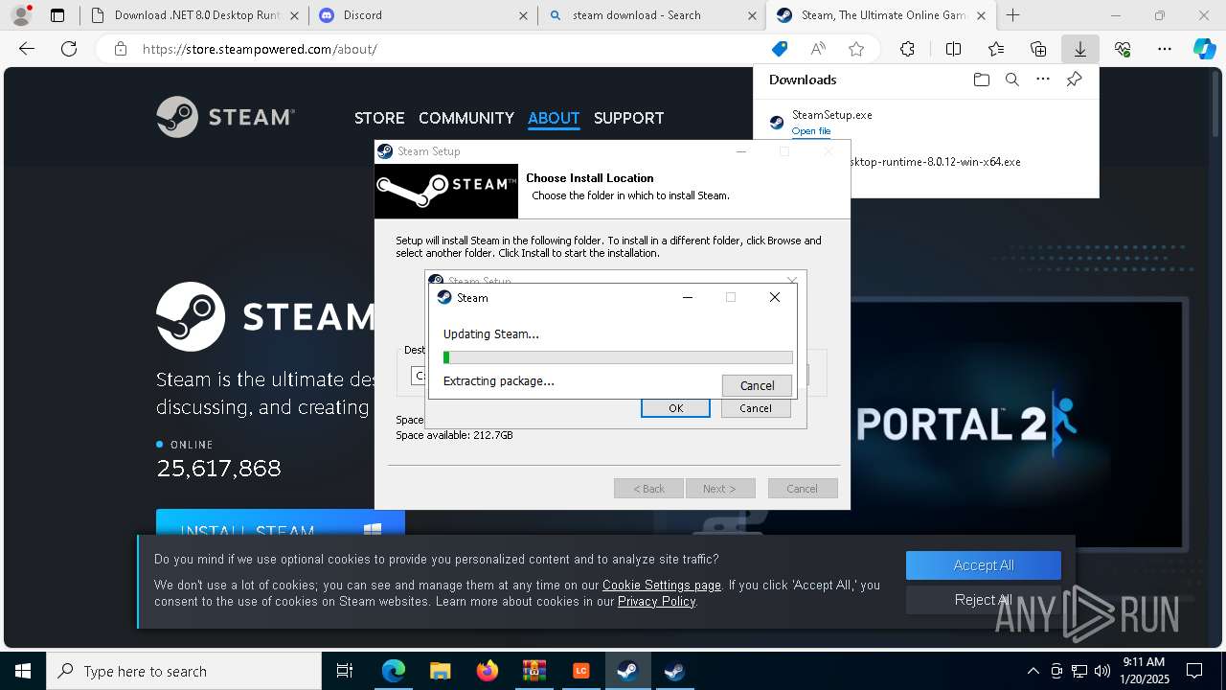Close the Discord browser tab

tap(523, 15)
